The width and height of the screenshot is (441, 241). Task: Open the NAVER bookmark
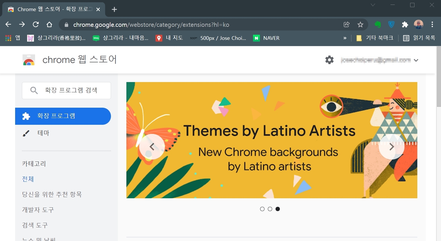pyautogui.click(x=266, y=38)
